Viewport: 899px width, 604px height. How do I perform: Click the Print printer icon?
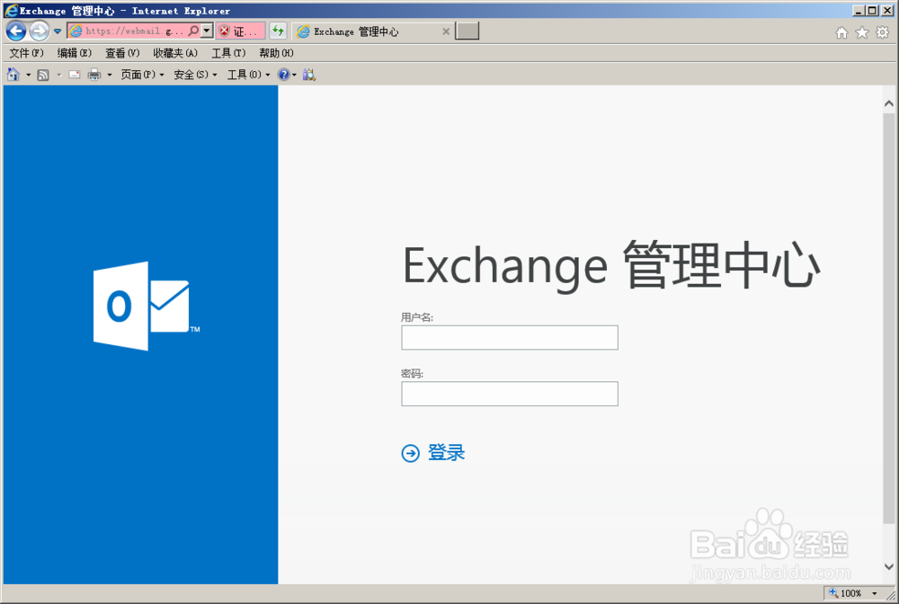pos(94,75)
